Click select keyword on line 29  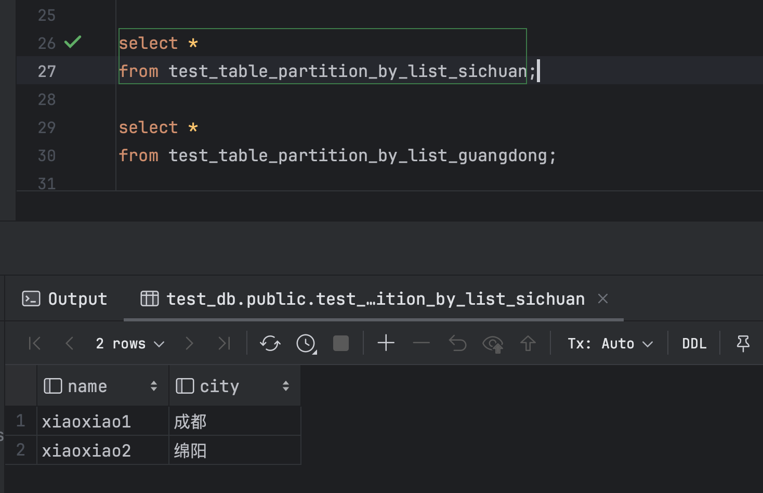tap(148, 127)
